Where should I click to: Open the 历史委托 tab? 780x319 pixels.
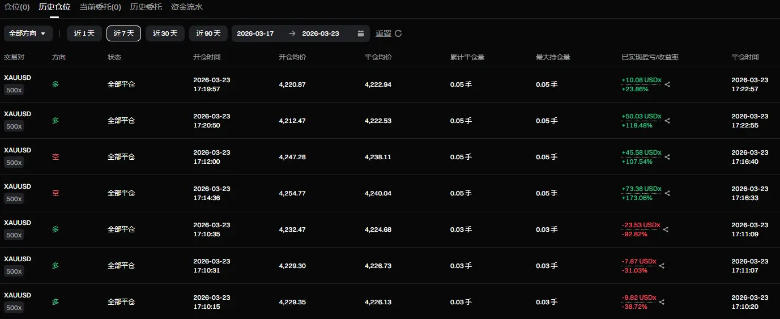[x=146, y=7]
